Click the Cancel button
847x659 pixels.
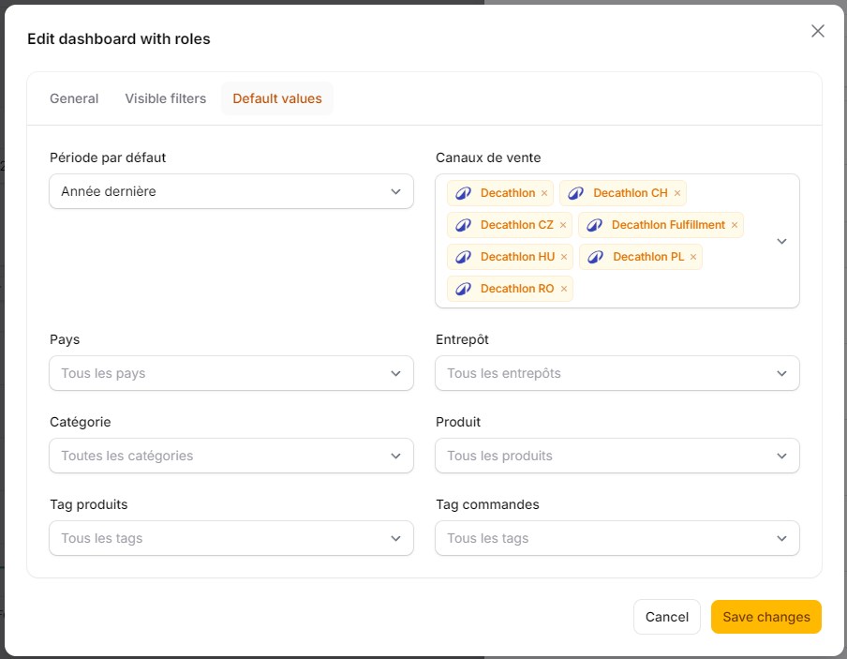point(666,617)
